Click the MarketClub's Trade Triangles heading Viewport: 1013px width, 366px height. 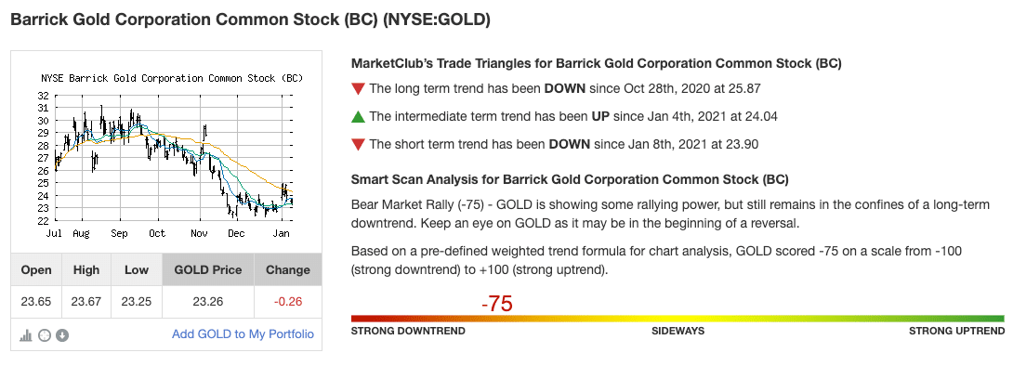click(596, 64)
